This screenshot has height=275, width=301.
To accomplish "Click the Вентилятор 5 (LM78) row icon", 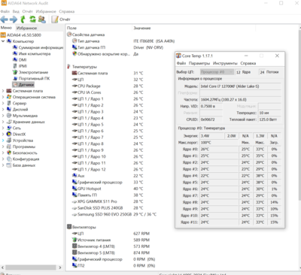I will click(x=74, y=252).
